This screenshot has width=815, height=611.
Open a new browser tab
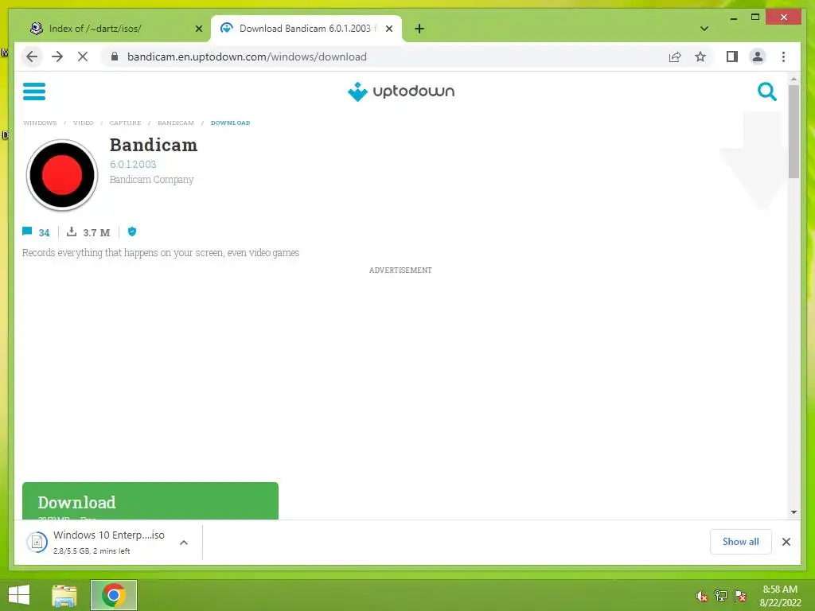(419, 29)
